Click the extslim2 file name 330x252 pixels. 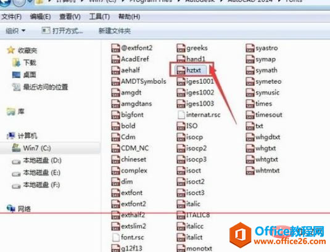point(134,226)
